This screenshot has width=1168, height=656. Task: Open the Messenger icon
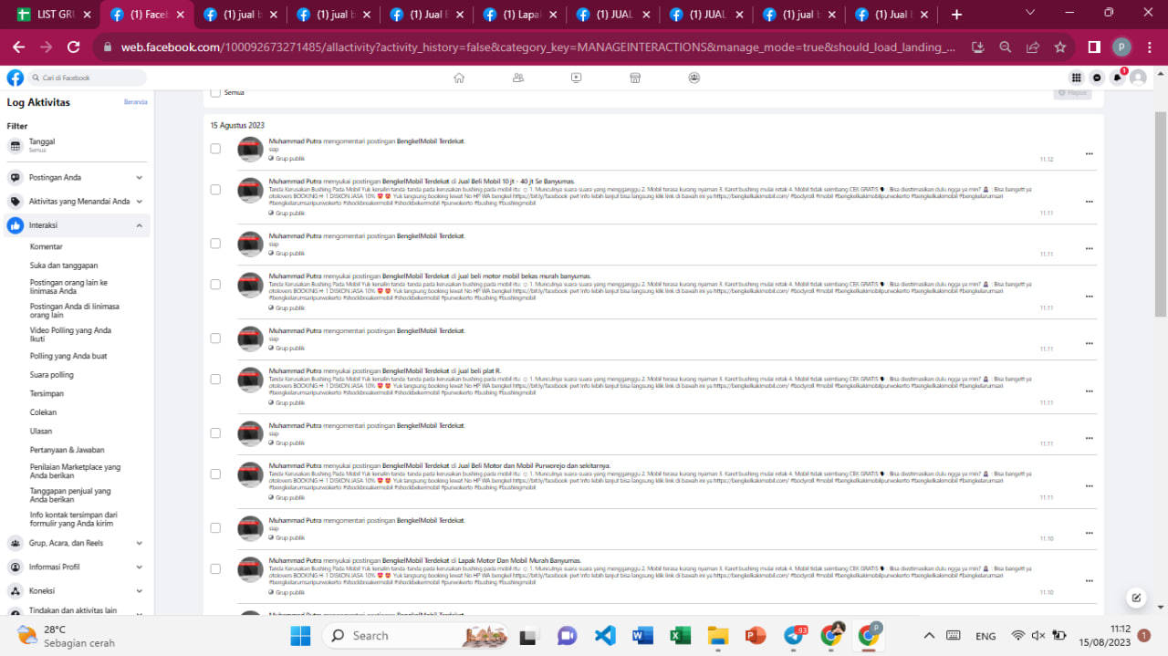(x=1097, y=78)
